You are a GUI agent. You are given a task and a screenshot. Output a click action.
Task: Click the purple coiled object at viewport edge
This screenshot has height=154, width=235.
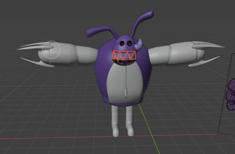click(x=231, y=95)
